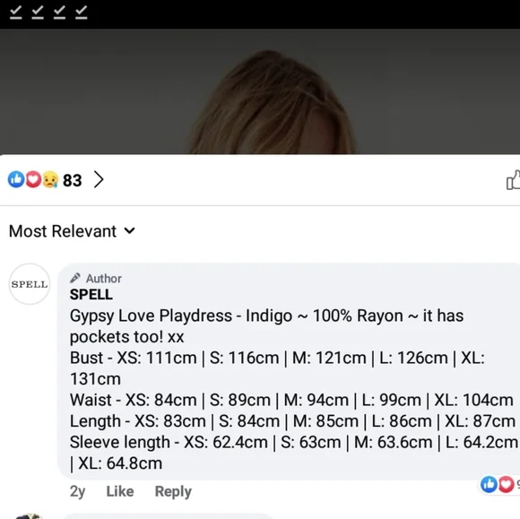The width and height of the screenshot is (520, 519).
Task: Click the red heart reaction icon beside 83
Action: (33, 179)
